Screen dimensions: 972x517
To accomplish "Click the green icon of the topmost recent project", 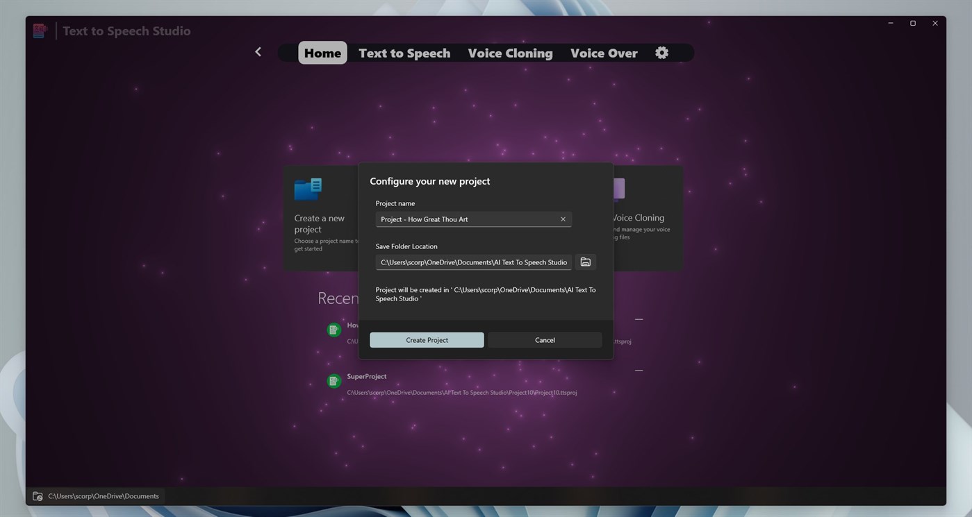I will pos(334,329).
